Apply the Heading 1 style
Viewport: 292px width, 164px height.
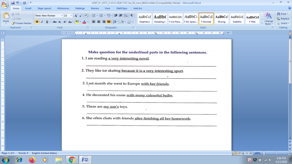[160, 19]
